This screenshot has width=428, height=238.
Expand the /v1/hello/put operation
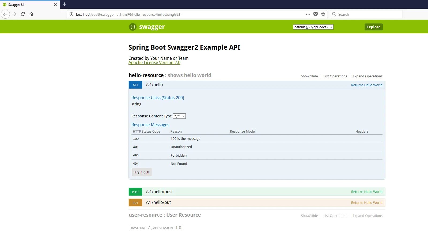(158, 202)
